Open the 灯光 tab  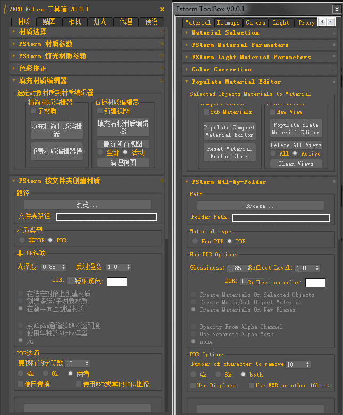tap(100, 21)
